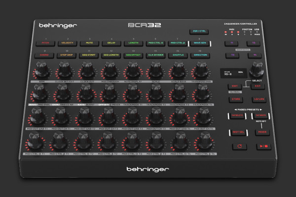Click the MIDI OUT CH T4 knob

[204, 116]
